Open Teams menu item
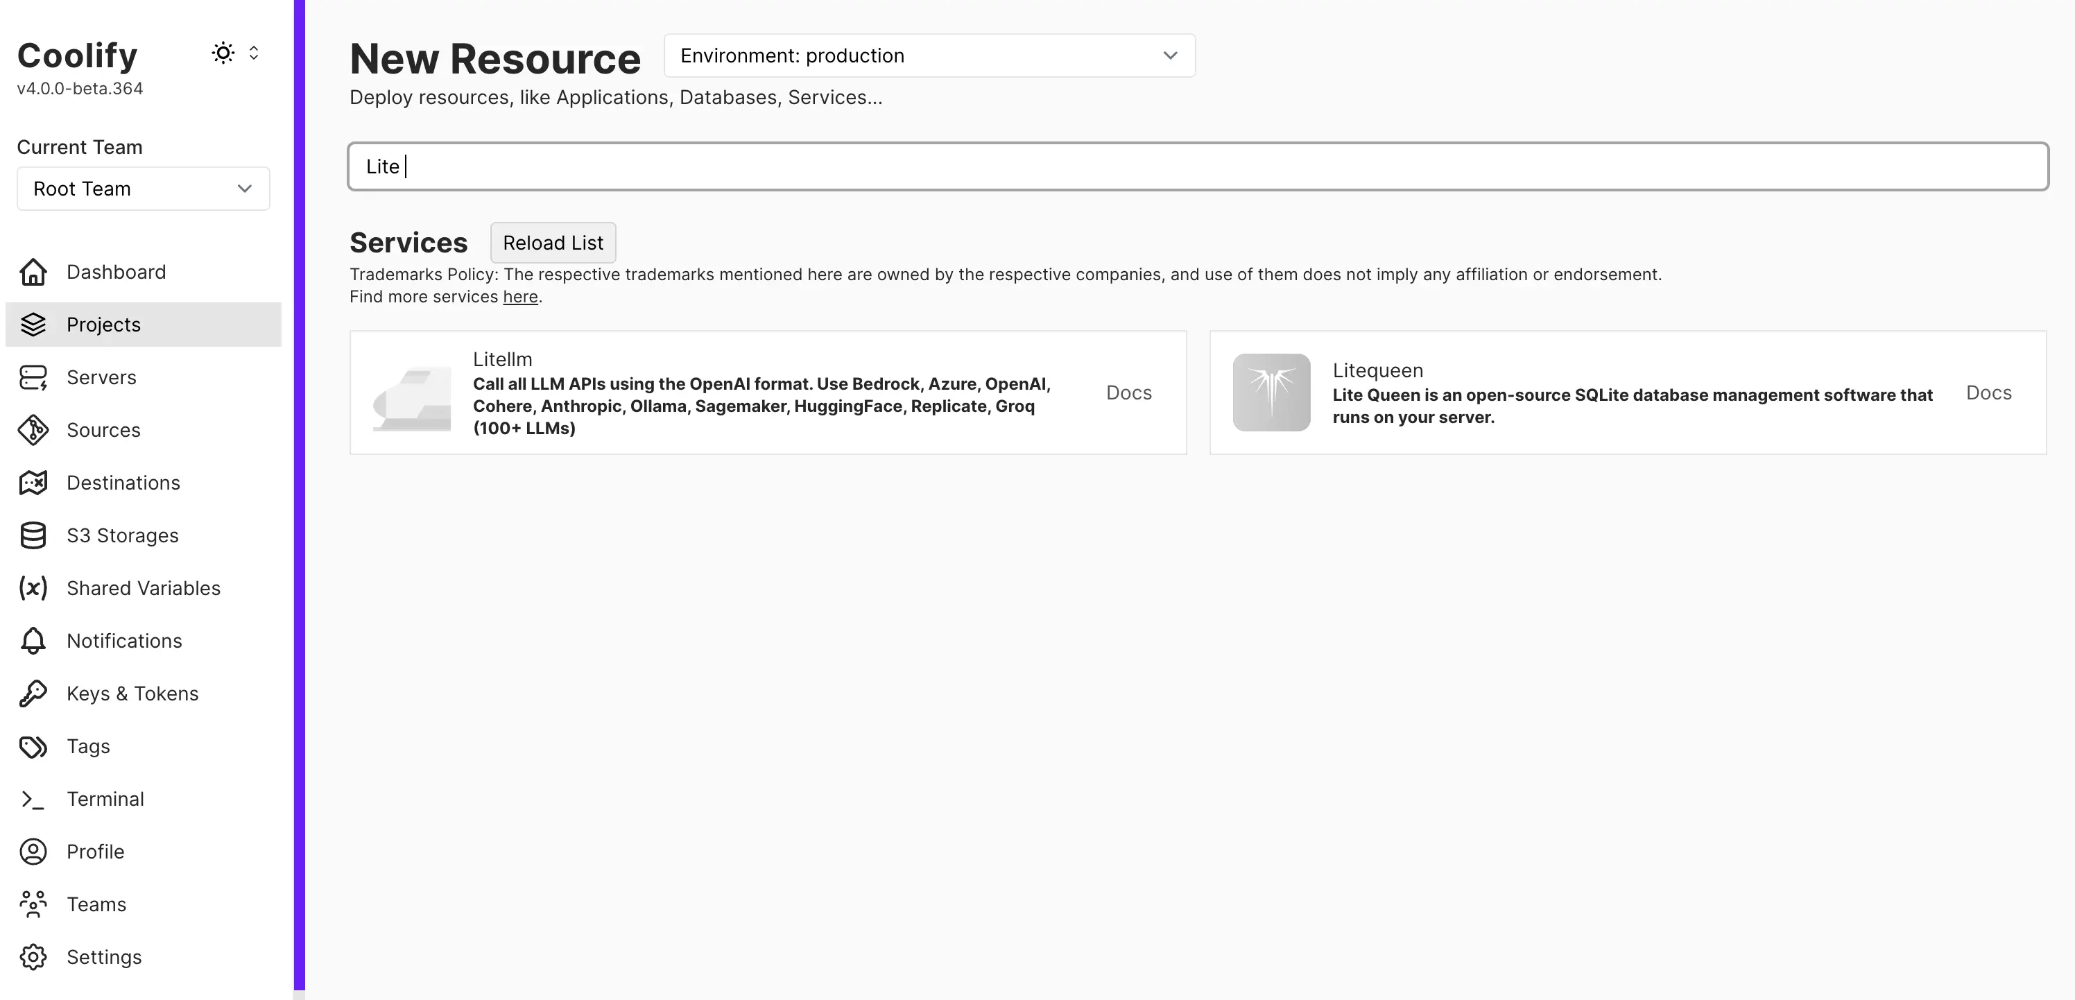Viewport: 2075px width, 1000px height. pyautogui.click(x=144, y=905)
